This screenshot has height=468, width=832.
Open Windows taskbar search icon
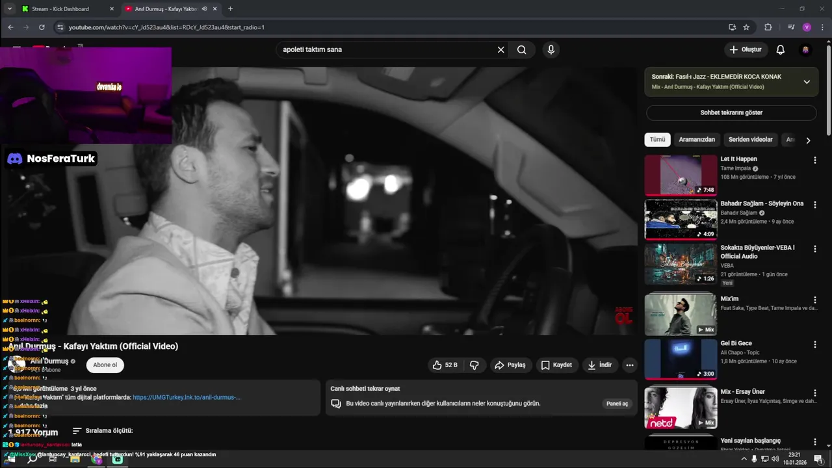[x=32, y=459]
